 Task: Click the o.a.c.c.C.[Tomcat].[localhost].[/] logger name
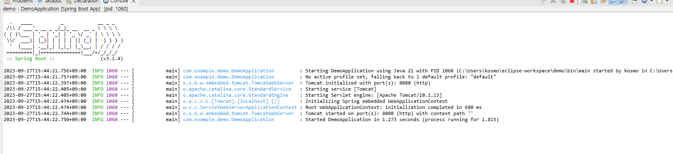pyautogui.click(x=231, y=101)
